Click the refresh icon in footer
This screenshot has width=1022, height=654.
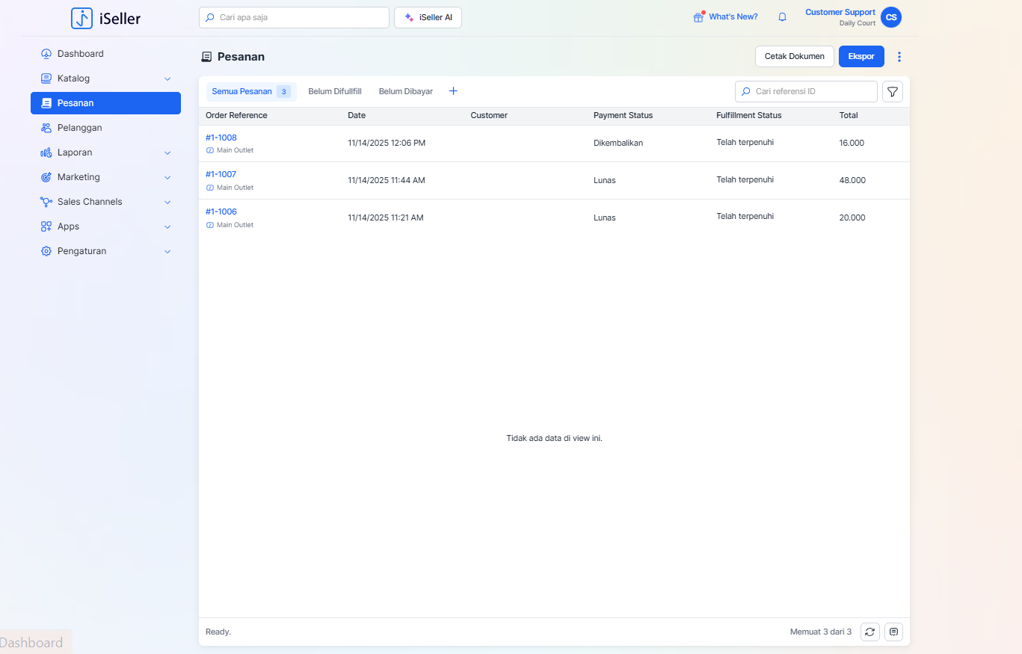(x=869, y=632)
